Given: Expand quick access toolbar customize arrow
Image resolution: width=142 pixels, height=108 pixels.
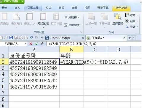Looking at the screenshot, I should click(42, 38).
